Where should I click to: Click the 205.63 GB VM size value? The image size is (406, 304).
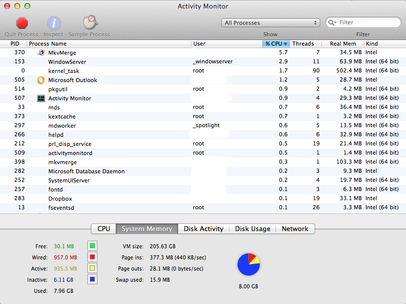162,246
